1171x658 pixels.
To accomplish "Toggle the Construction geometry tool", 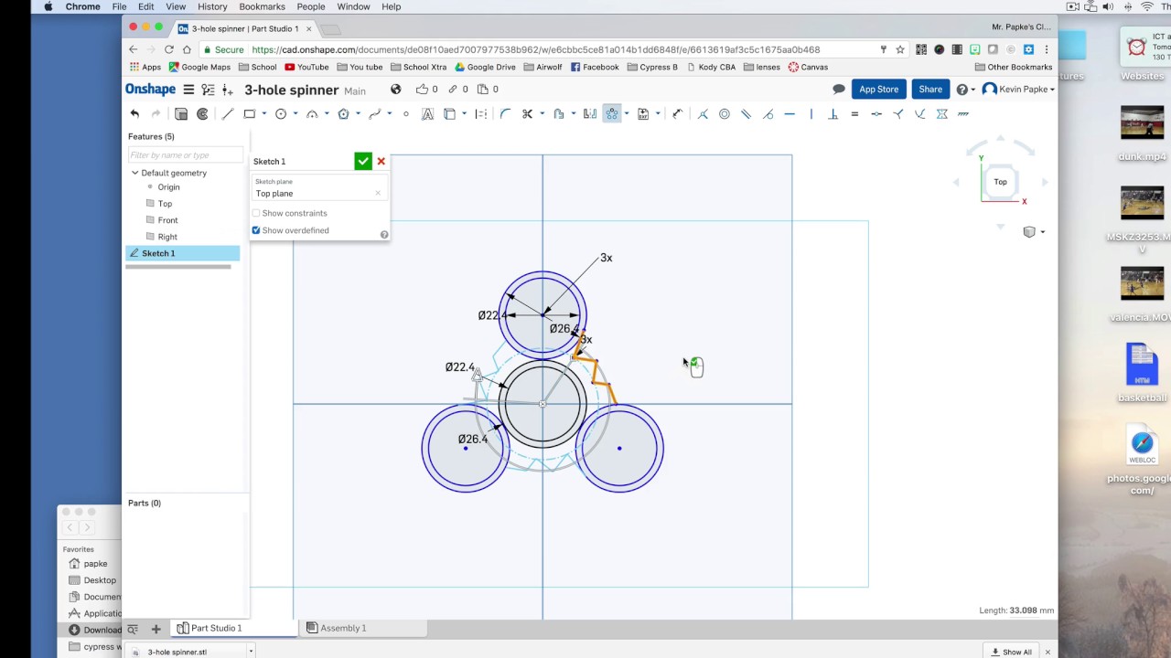I will [x=481, y=114].
